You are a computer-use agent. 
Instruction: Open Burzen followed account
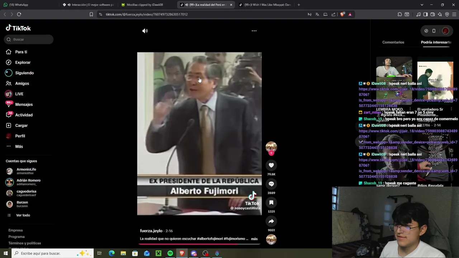pos(17,204)
